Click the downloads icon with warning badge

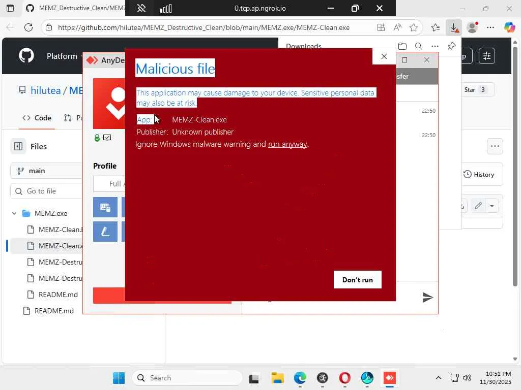pos(454,27)
